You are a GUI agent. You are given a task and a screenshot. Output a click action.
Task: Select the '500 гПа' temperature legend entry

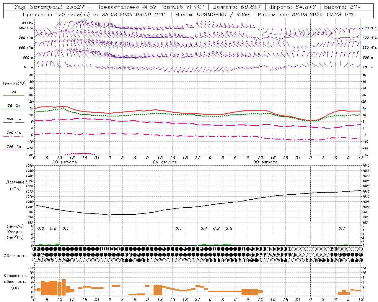14,147
